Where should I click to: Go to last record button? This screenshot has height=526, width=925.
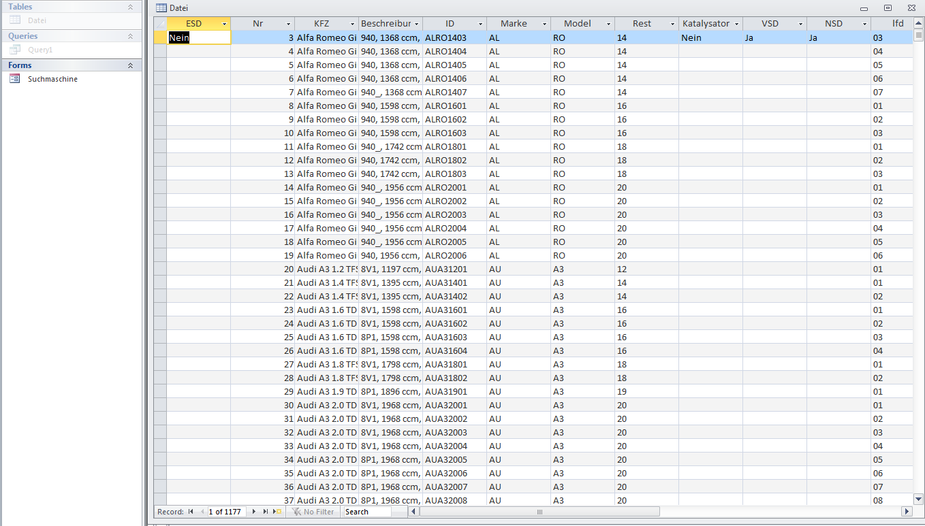click(266, 512)
